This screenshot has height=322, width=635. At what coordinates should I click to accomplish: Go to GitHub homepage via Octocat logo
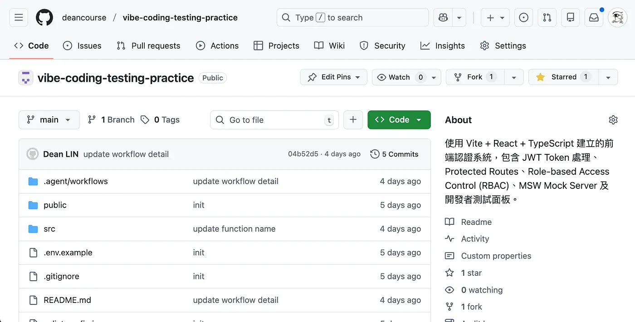[44, 18]
